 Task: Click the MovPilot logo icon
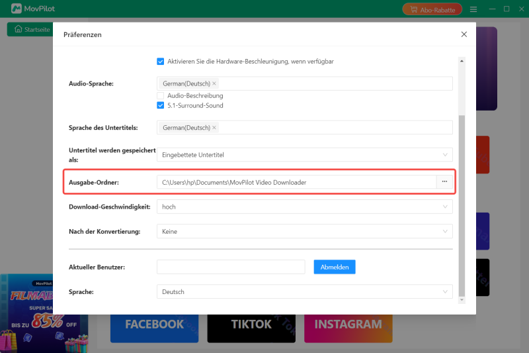point(16,9)
